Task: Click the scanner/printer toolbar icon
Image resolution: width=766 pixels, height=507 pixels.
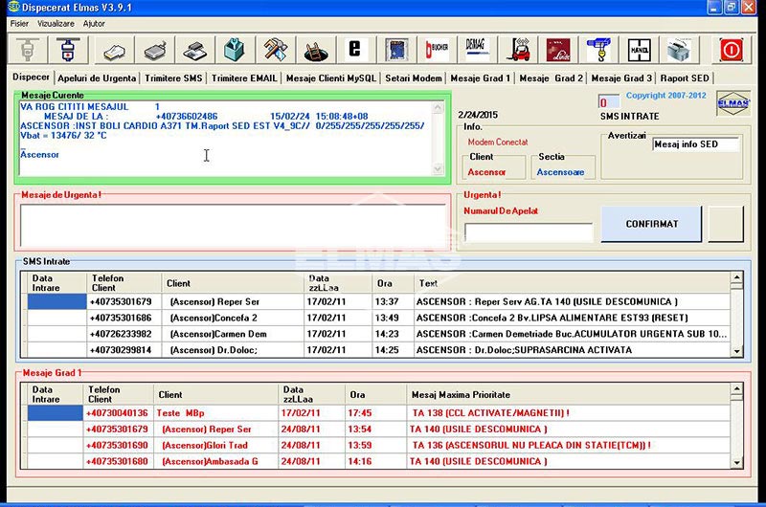Action: tap(195, 50)
